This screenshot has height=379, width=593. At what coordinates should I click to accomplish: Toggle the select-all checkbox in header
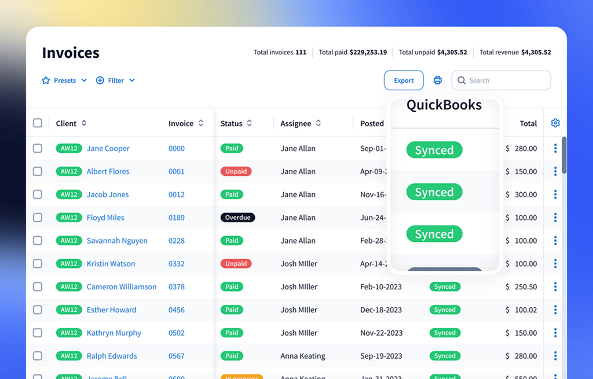tap(38, 123)
